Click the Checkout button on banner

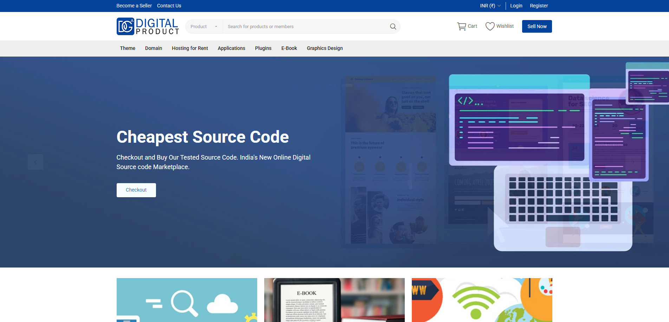coord(136,190)
